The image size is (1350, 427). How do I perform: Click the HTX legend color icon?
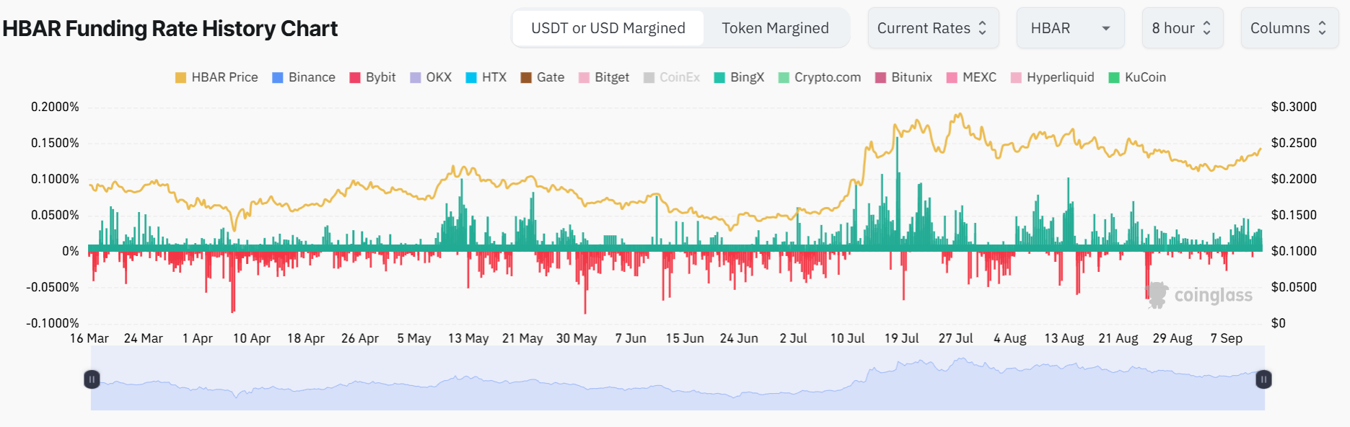[x=471, y=78]
